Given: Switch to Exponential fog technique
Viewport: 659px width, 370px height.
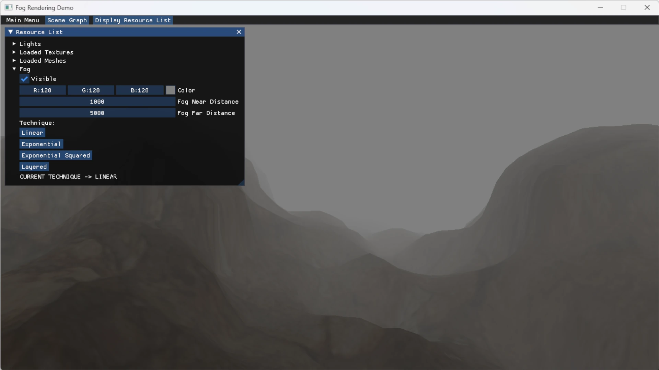Looking at the screenshot, I should (41, 144).
